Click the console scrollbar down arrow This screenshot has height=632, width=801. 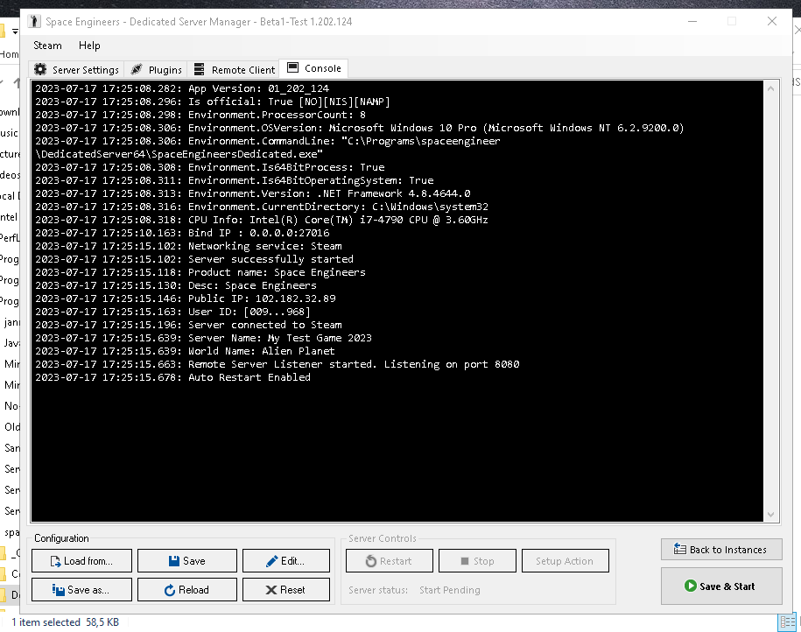771,516
